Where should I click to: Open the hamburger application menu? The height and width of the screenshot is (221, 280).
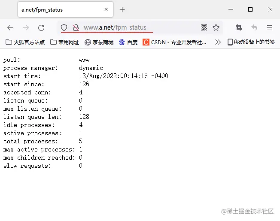(x=270, y=27)
